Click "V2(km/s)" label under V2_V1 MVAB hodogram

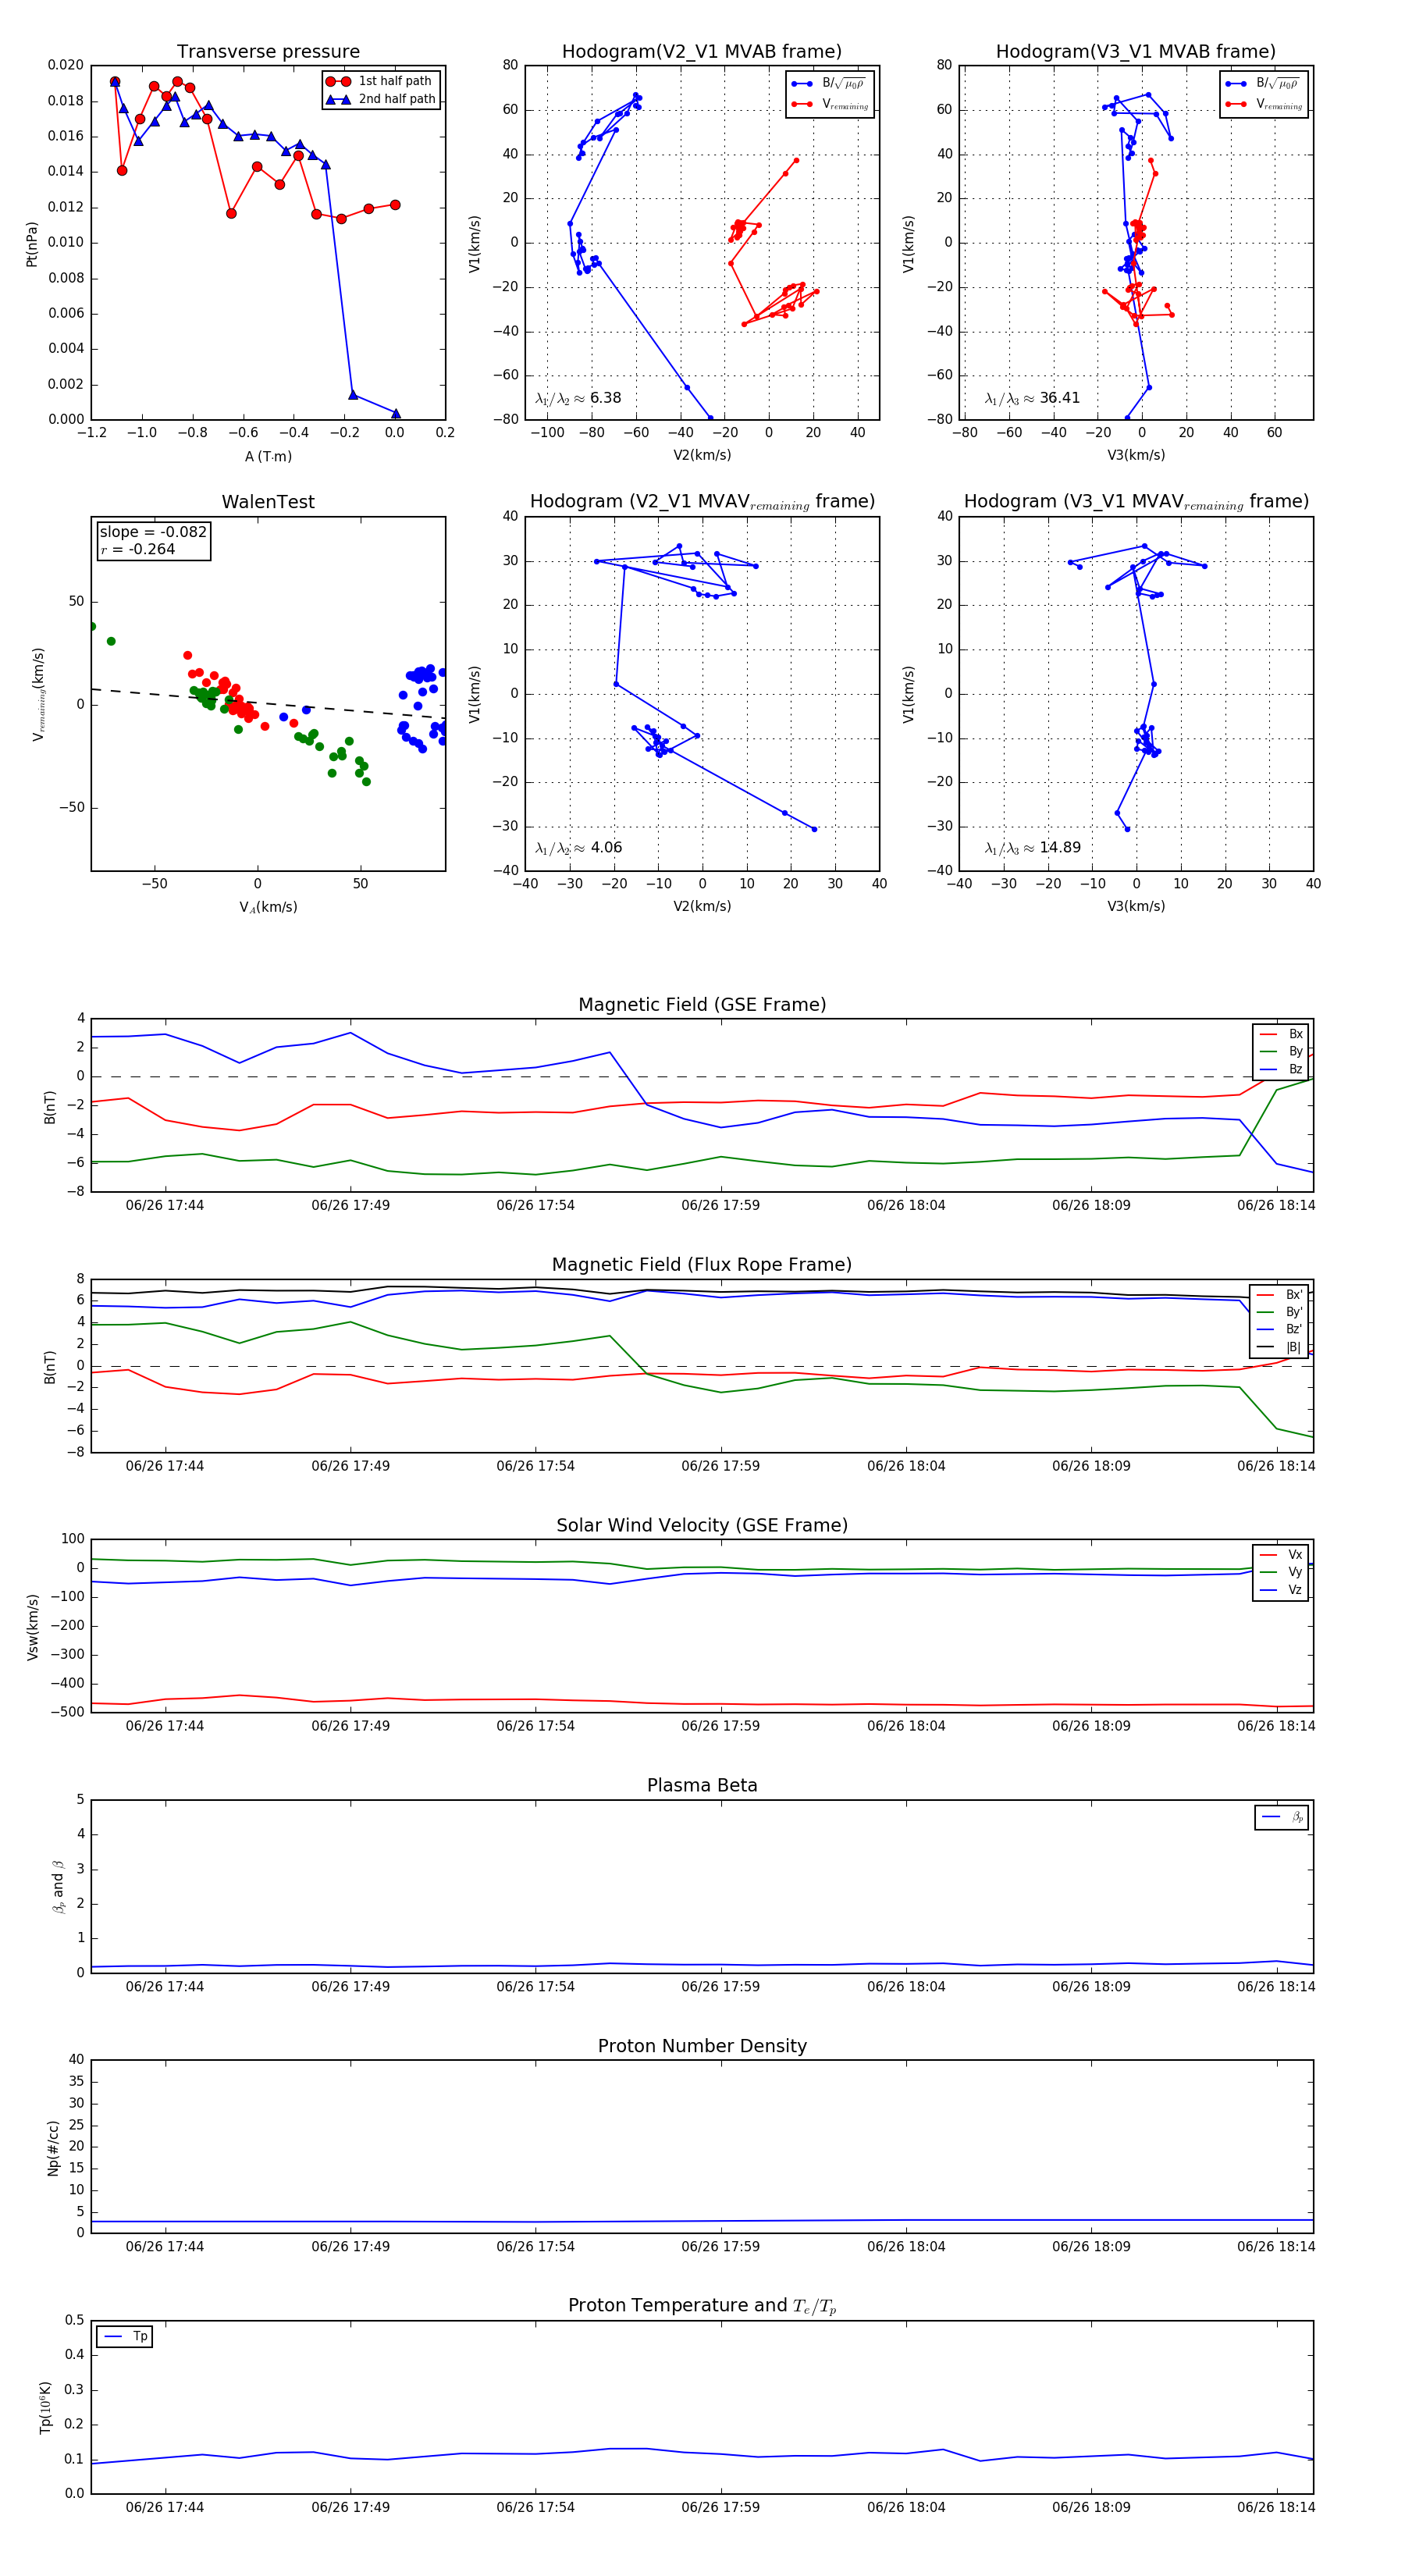[702, 455]
